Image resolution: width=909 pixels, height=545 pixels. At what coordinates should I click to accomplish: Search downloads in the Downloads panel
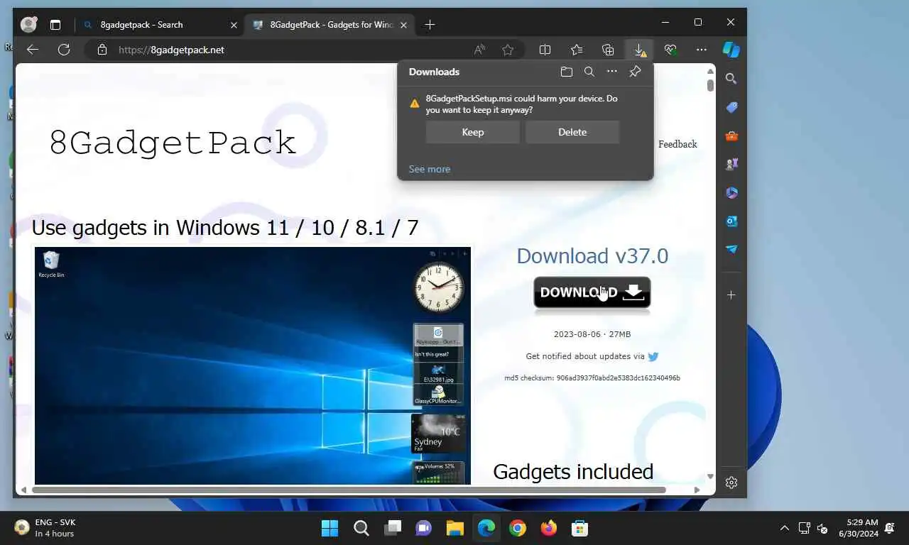tap(589, 72)
